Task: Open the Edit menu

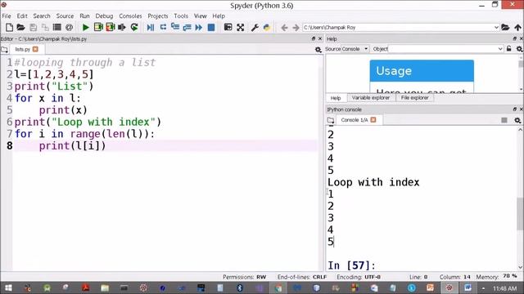Action: [22, 16]
